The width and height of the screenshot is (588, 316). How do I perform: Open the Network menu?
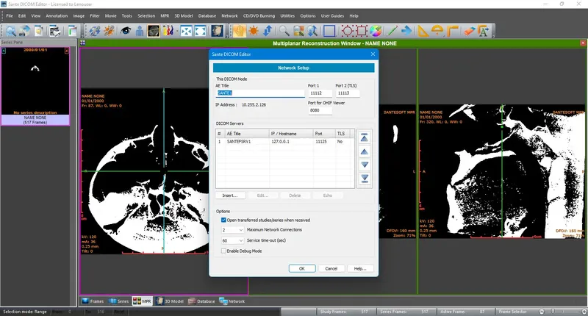click(229, 15)
